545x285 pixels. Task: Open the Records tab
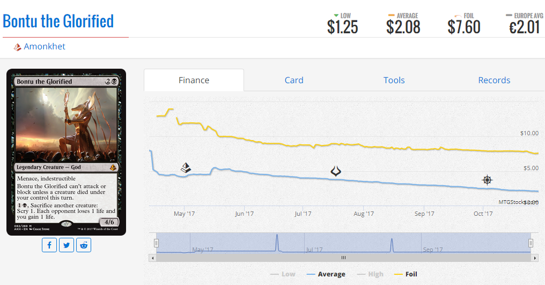pyautogui.click(x=494, y=80)
